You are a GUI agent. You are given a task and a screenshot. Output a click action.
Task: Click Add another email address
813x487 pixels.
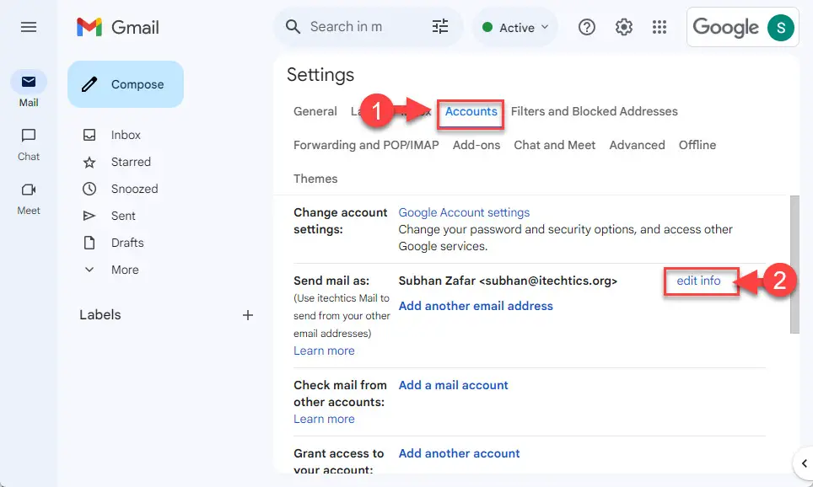(x=476, y=306)
